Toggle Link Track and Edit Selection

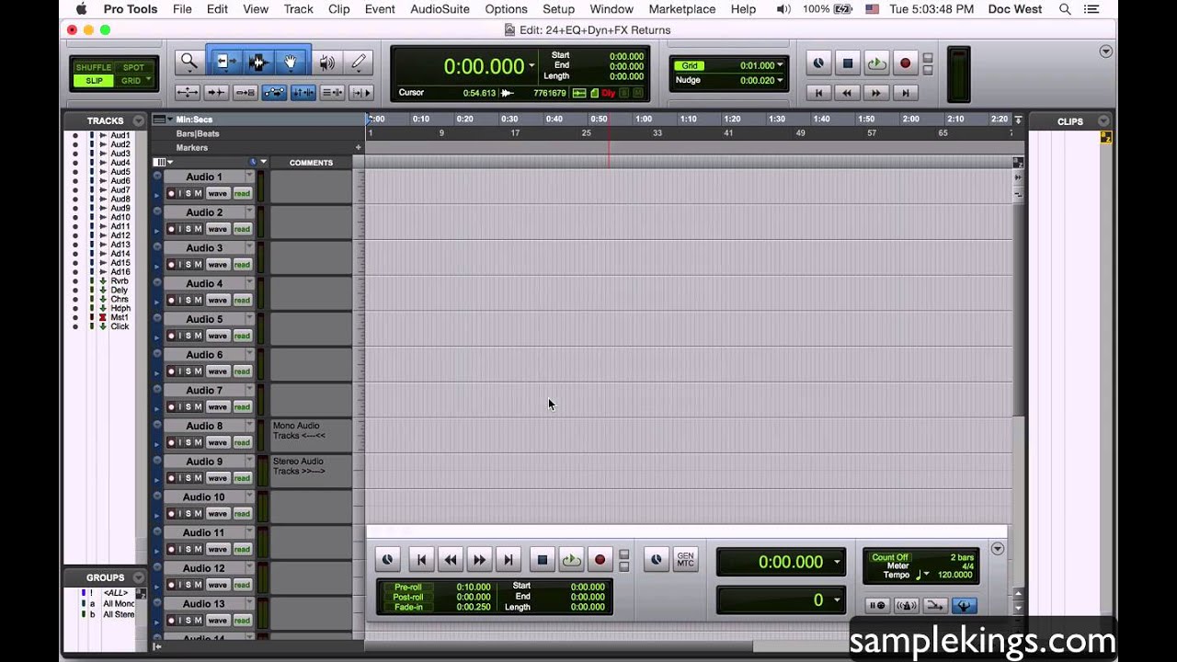tap(332, 92)
